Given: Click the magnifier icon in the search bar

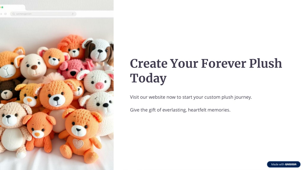Looking at the screenshot, I should click(x=14, y=14).
